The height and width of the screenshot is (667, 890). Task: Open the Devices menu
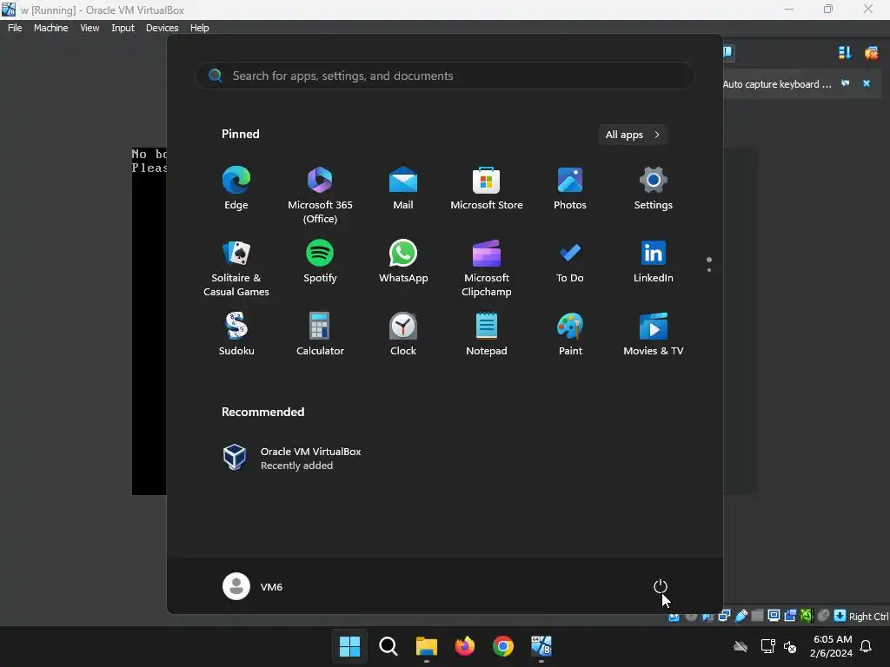[x=163, y=28]
